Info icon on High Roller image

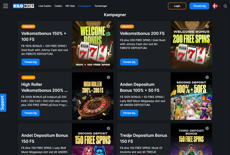(109, 77)
